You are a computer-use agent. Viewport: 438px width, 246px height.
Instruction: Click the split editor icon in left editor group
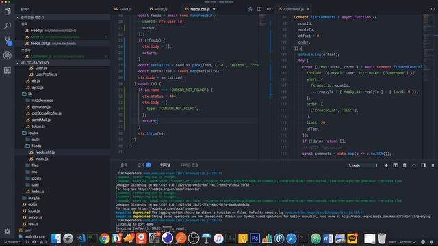259,9
